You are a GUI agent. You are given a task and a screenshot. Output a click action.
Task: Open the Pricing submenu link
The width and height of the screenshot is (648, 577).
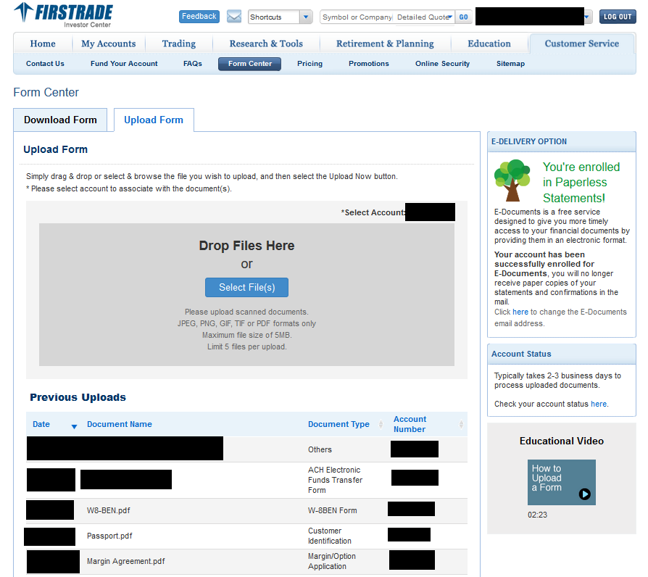tap(310, 64)
